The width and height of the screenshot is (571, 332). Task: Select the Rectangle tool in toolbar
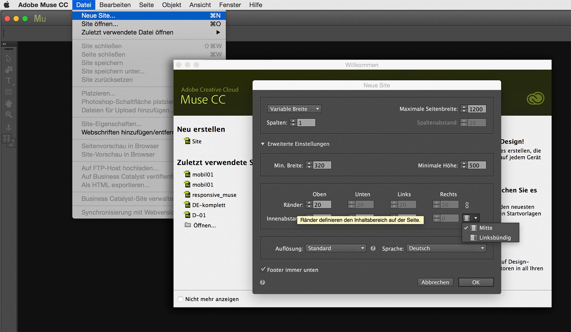click(x=9, y=92)
